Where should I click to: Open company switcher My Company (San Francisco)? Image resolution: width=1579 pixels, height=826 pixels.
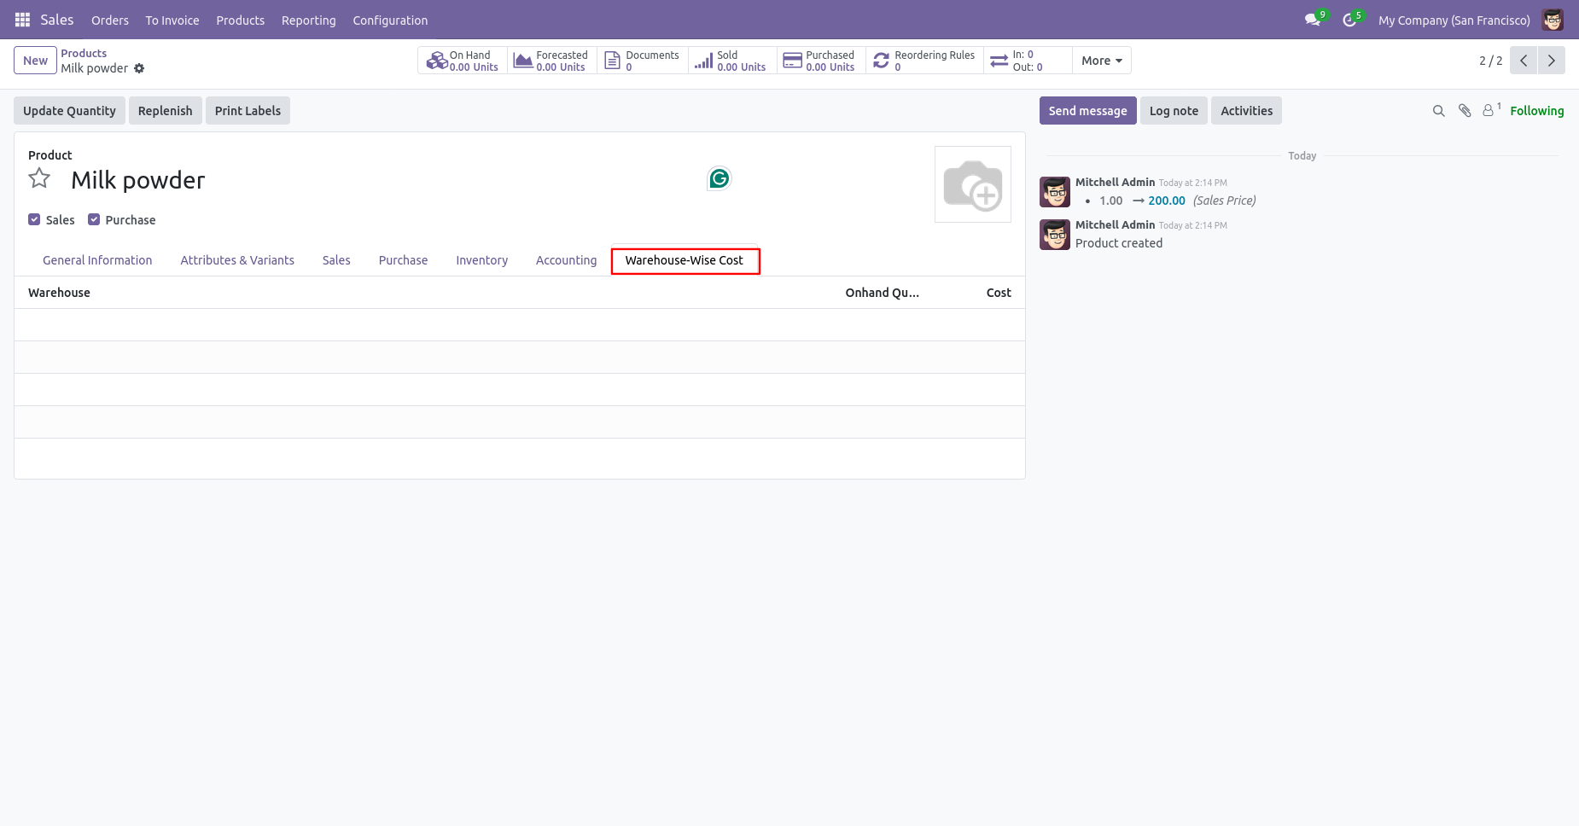click(1454, 20)
